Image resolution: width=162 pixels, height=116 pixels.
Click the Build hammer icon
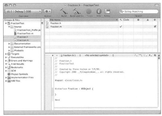point(64,11)
